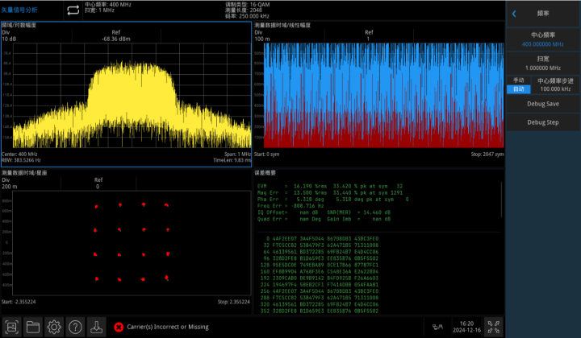Image resolution: width=581 pixels, height=338 pixels.
Task: Select the 中心频率 400 MHz setting
Action: coord(542,40)
